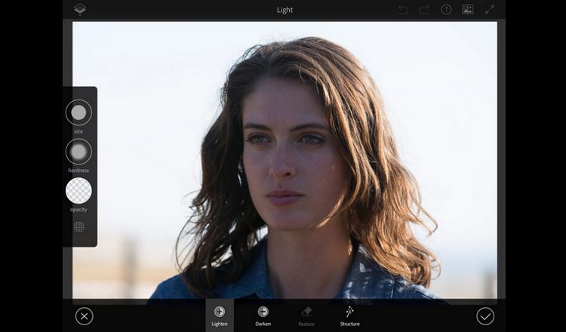This screenshot has height=332, width=566.
Task: Tap the brush hardness control
Action: tap(78, 152)
